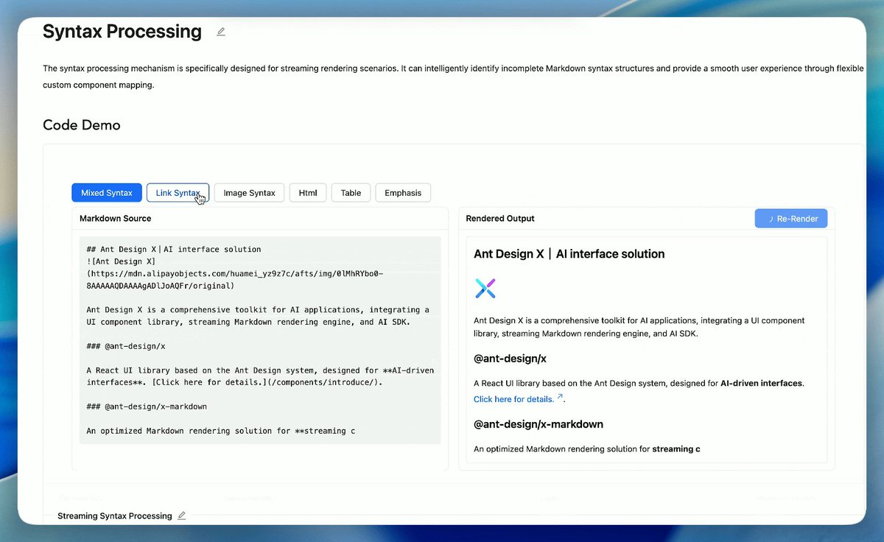Select the Emphasis option
The width and height of the screenshot is (884, 542).
pyautogui.click(x=403, y=193)
